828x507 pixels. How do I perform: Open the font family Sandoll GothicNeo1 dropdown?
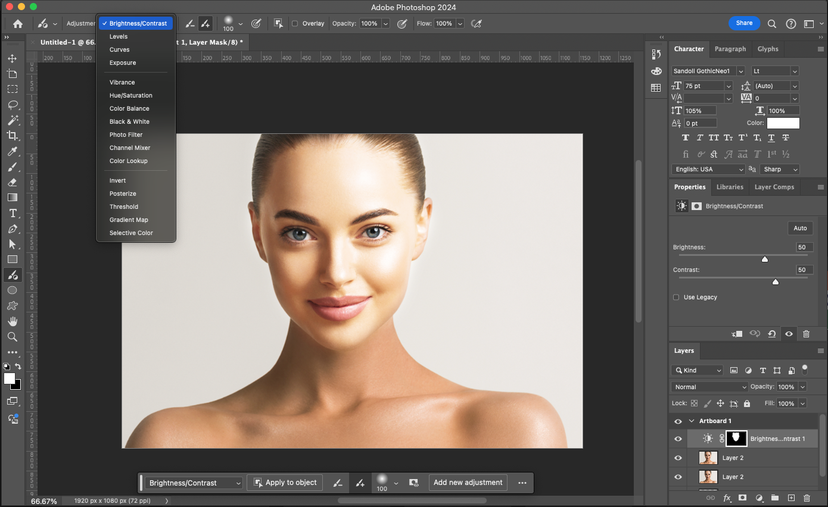[740, 71]
